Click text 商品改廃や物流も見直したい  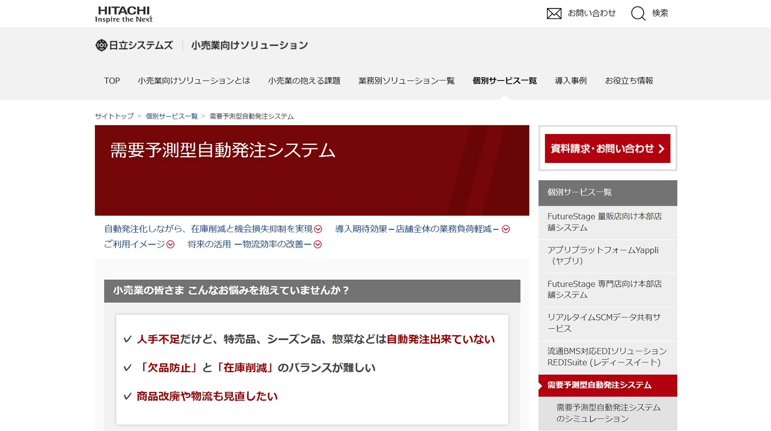point(207,396)
